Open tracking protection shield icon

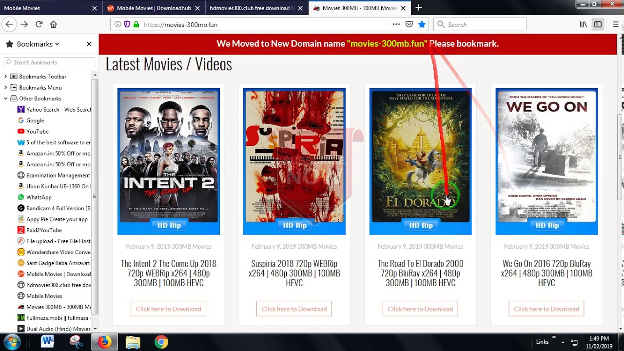pyautogui.click(x=127, y=24)
